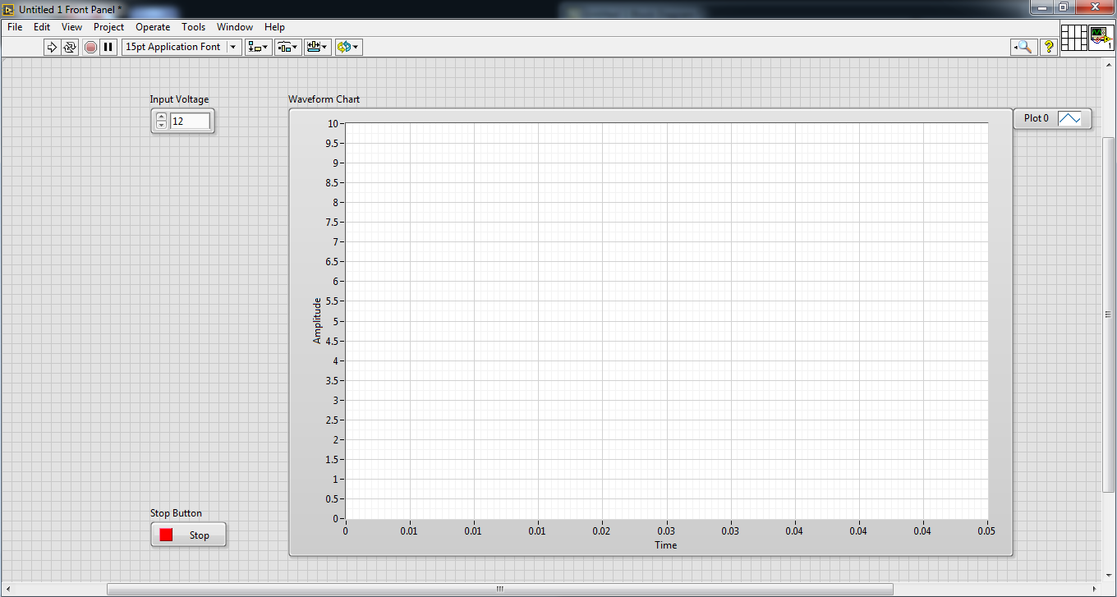Click the Resize Objects toolbar control

(317, 47)
